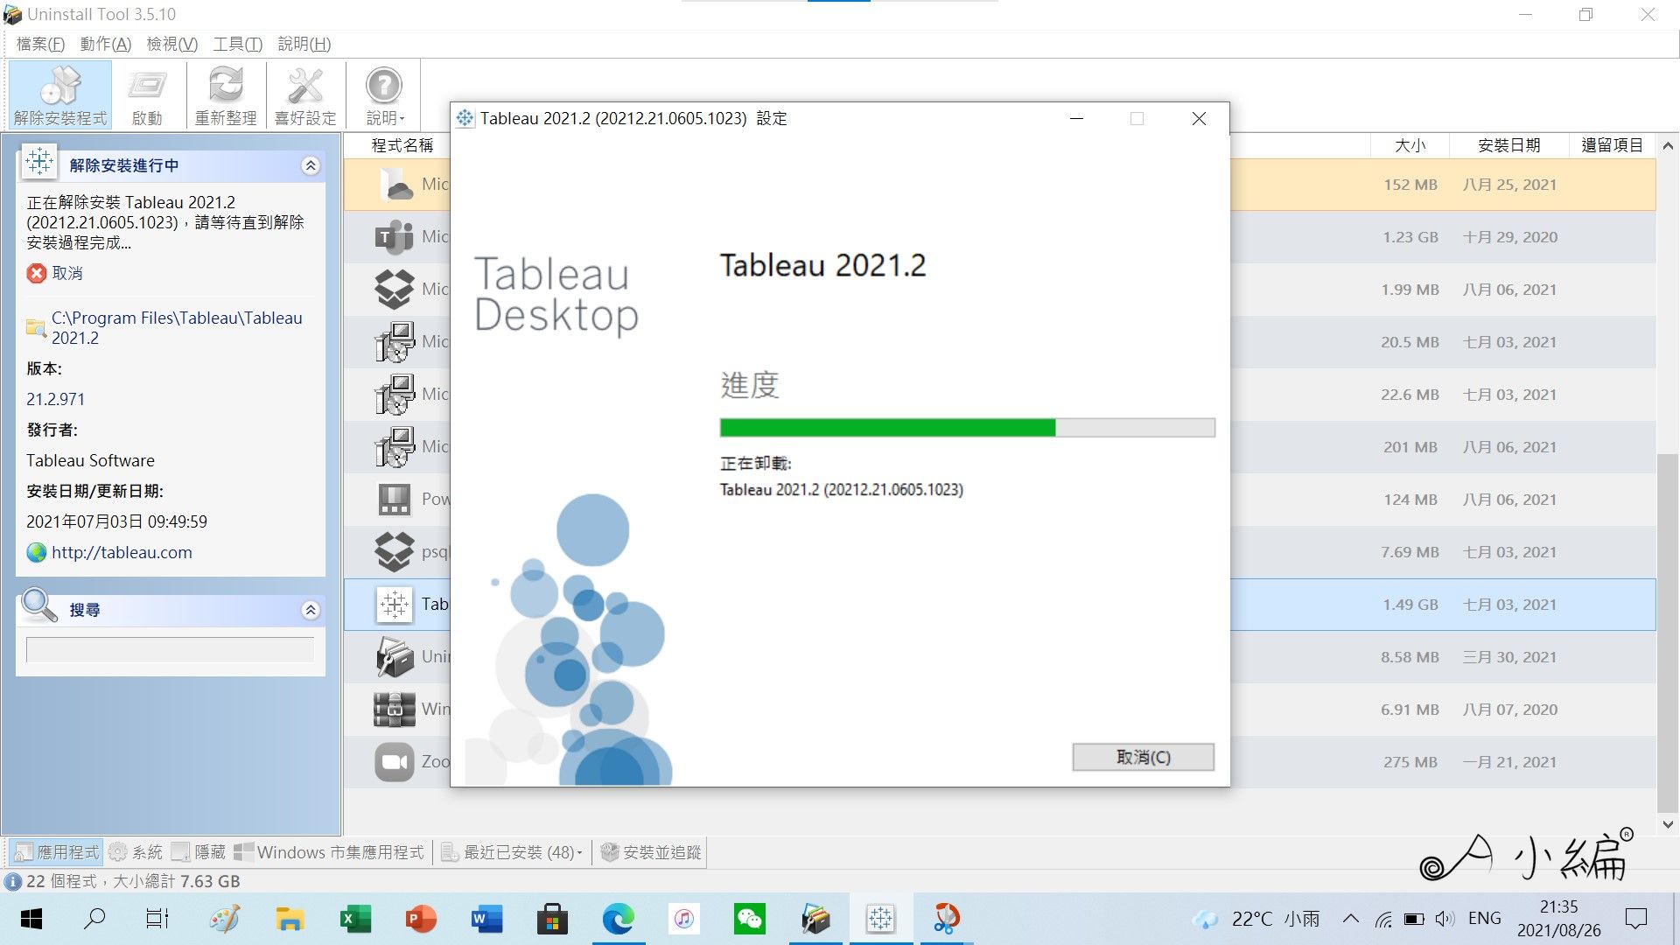Open Windows Start menu
Screen dimensions: 1680x945
tap(31, 919)
